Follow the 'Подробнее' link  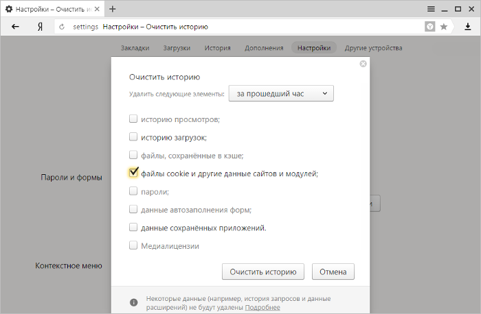tap(262, 307)
